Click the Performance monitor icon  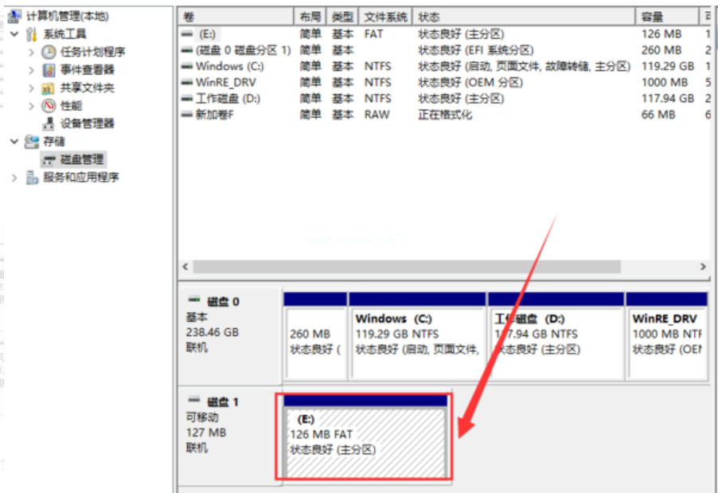pos(49,106)
